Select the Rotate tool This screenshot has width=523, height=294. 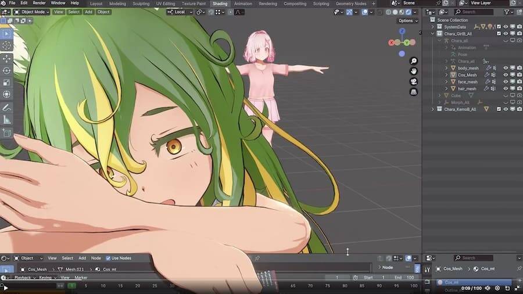(7, 70)
